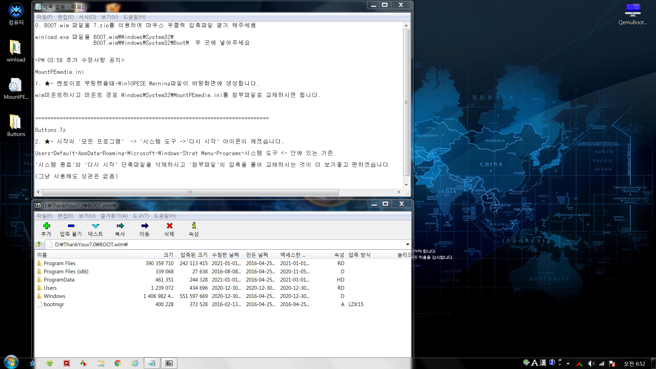Viewport: 656px width, 369px height.
Task: Click the 이동 (Move) toolbar icon
Action: [x=145, y=226]
